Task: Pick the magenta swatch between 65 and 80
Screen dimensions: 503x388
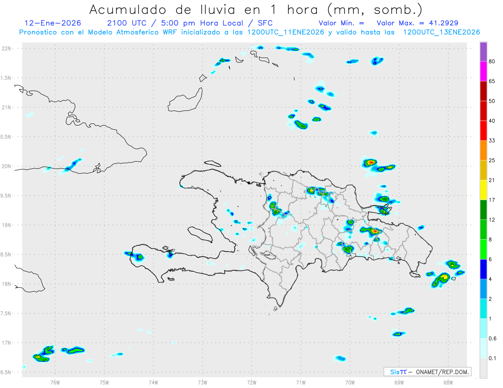Action: [x=483, y=72]
